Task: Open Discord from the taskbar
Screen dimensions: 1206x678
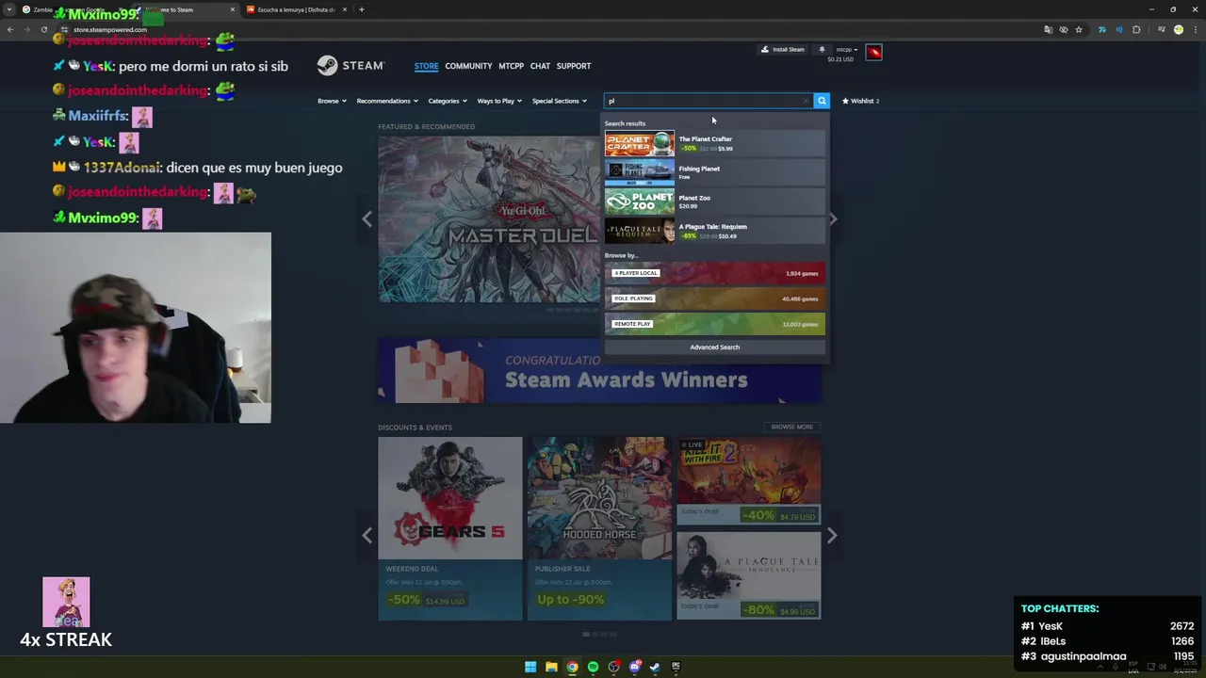Action: coord(634,667)
